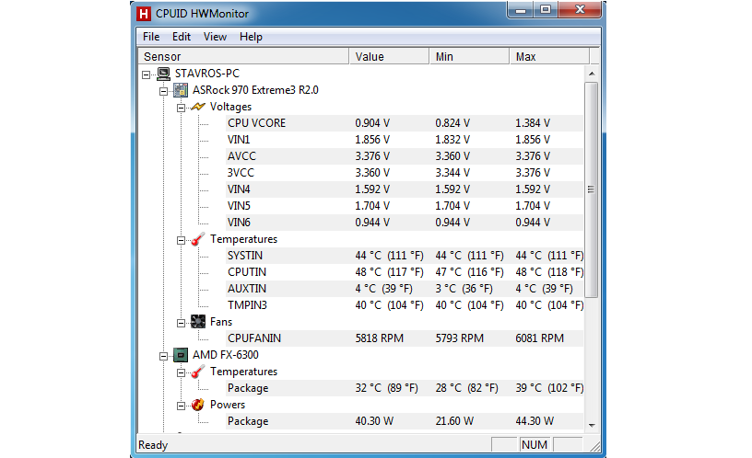Screen dimensions: 752x458
Task: Click the Ready status bar text
Action: 153,445
